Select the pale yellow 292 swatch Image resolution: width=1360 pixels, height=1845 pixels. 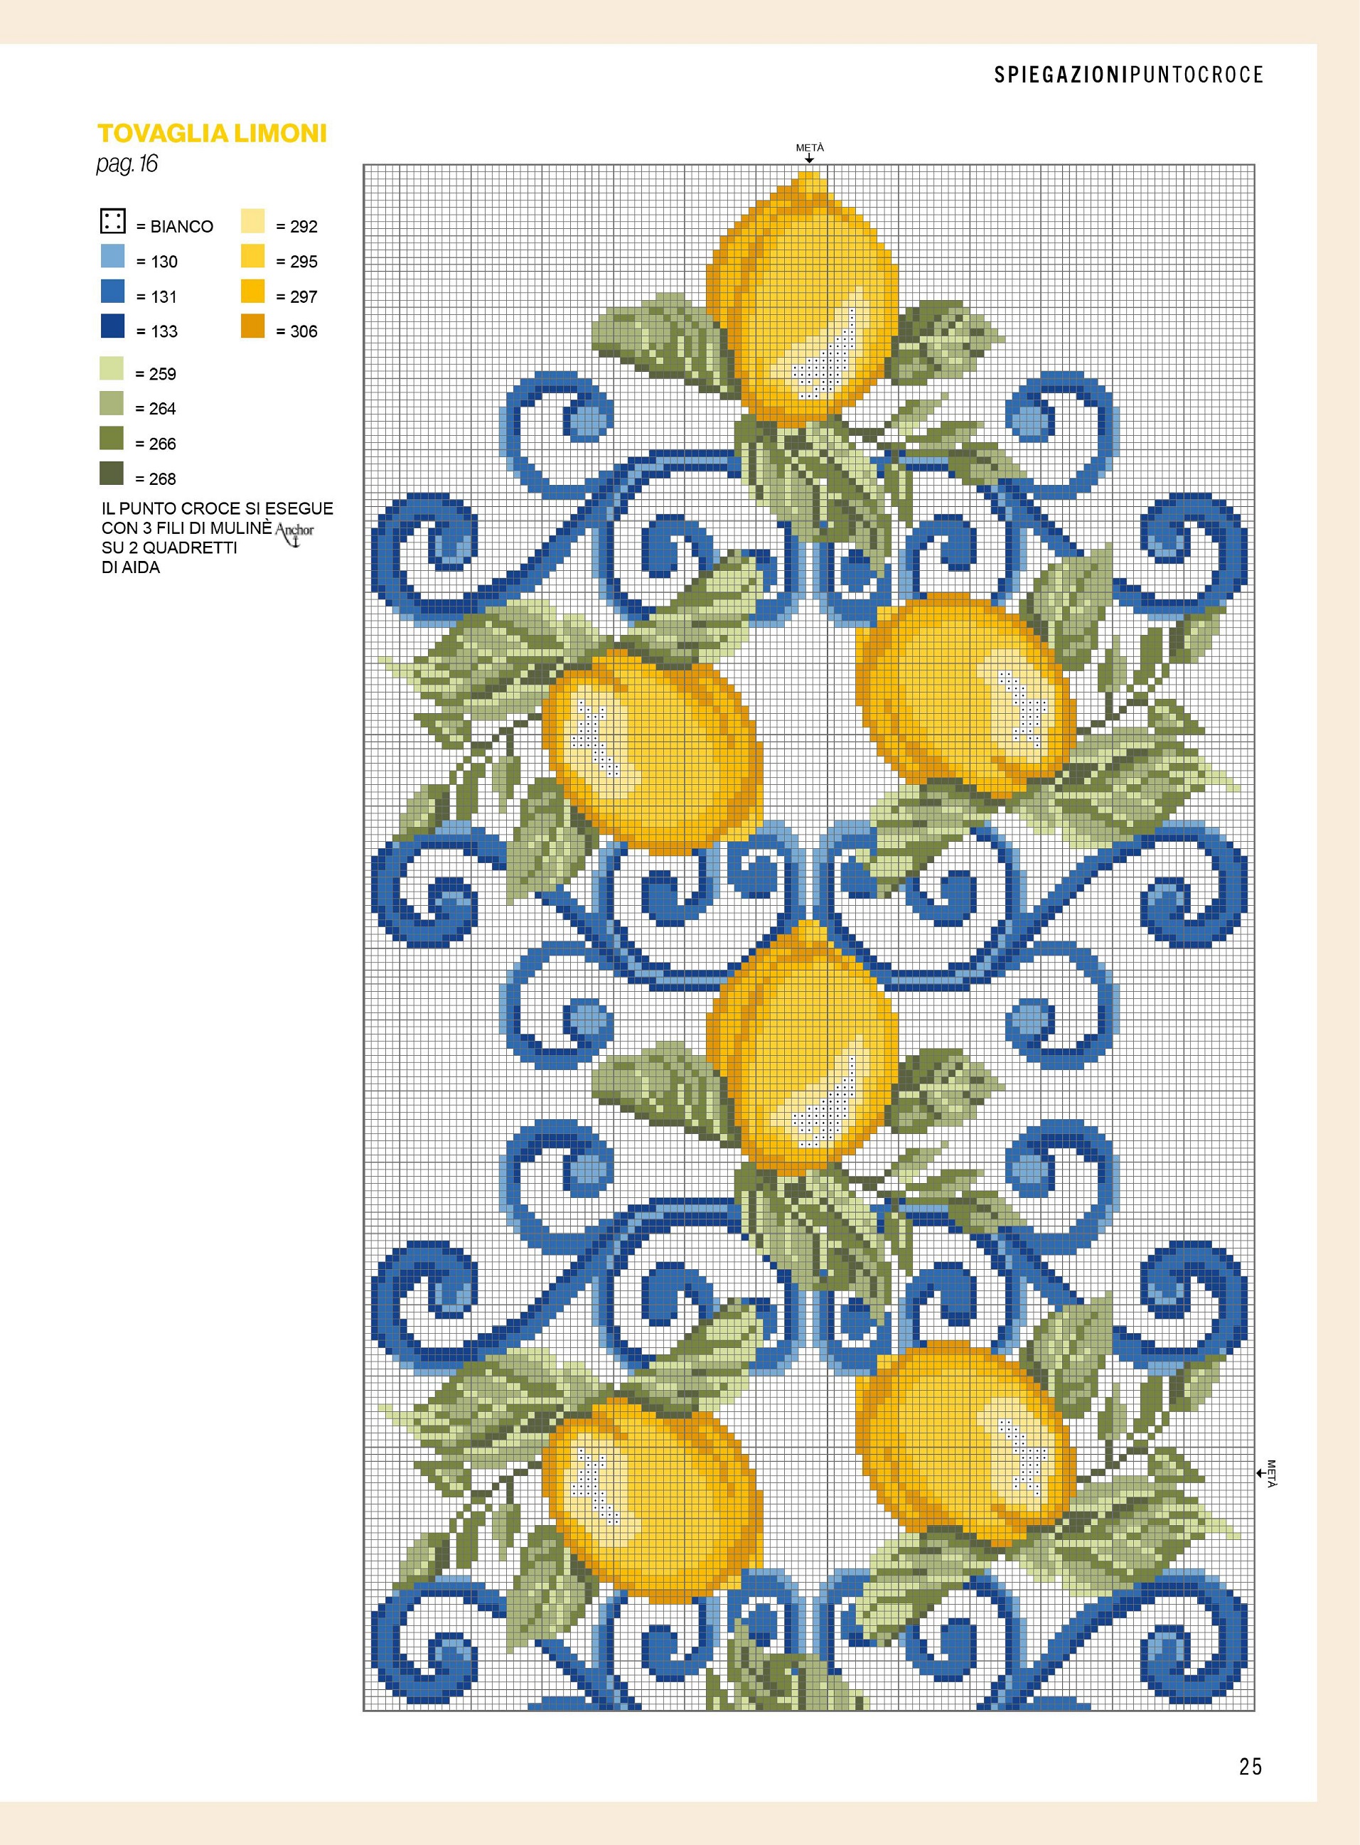tap(253, 221)
